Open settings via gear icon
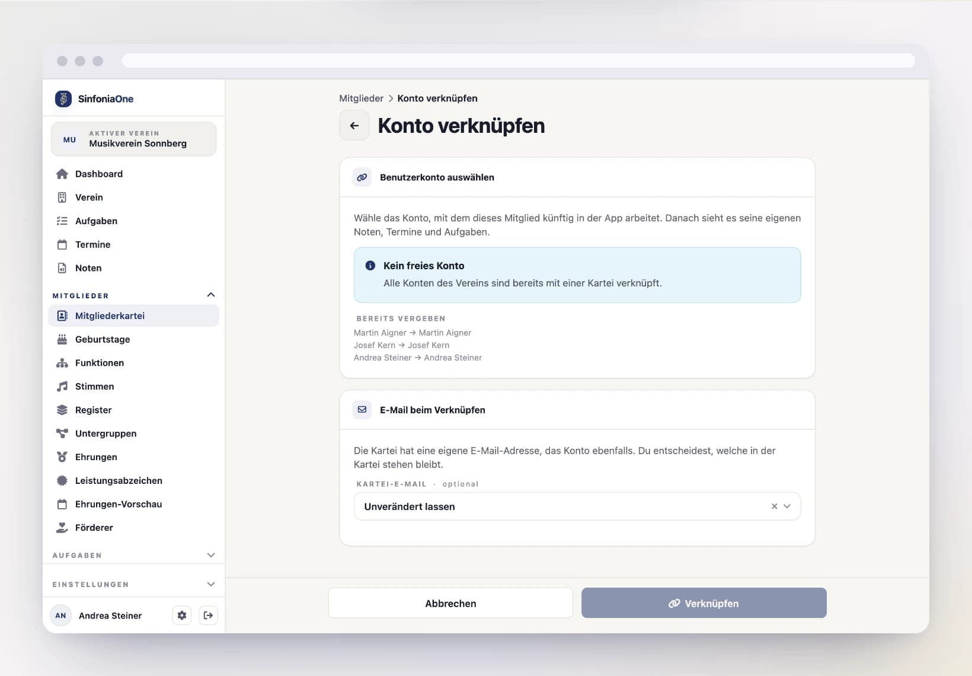 (182, 616)
